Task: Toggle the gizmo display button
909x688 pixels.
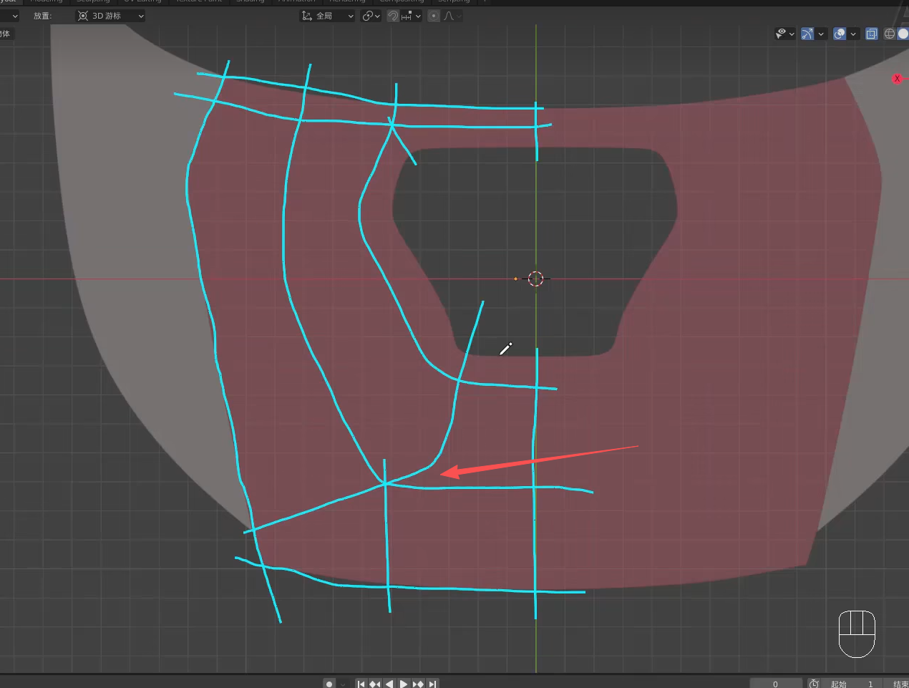Action: tap(807, 34)
